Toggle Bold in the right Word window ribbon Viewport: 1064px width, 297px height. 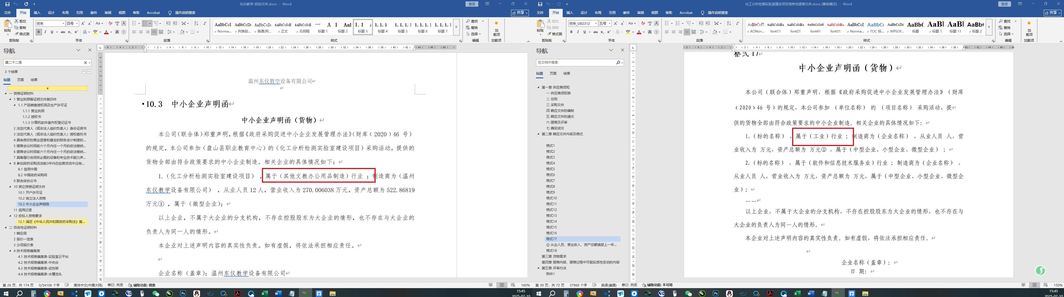point(571,32)
